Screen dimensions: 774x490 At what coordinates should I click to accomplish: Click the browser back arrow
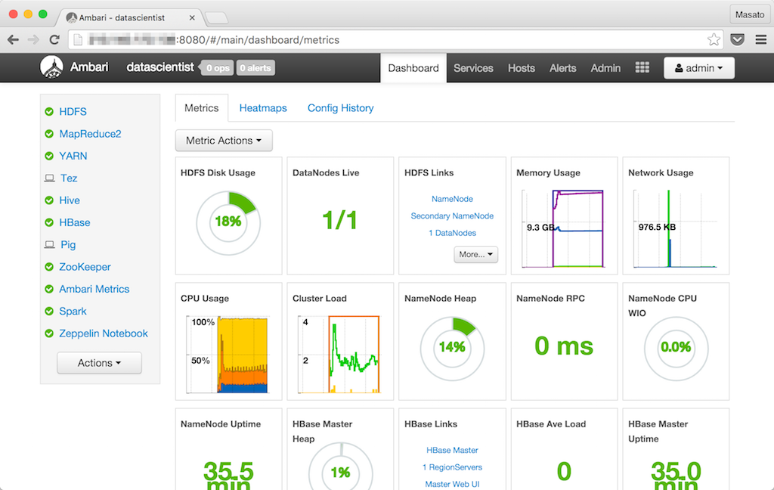[x=14, y=39]
